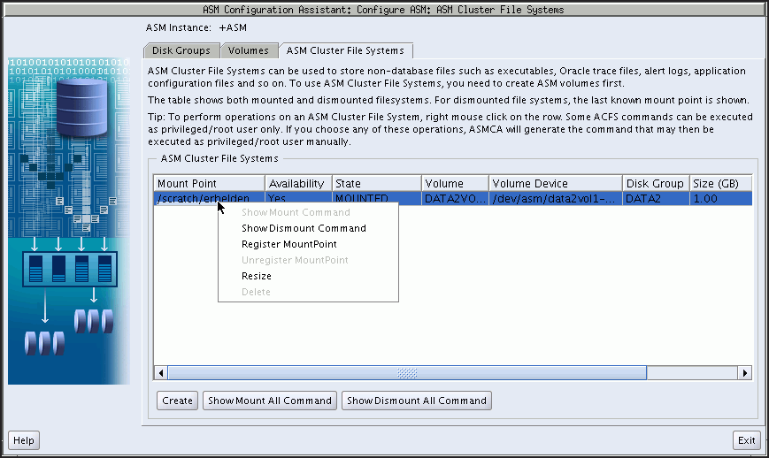
Task: Click the scrollbar left arrow
Action: pyautogui.click(x=161, y=373)
